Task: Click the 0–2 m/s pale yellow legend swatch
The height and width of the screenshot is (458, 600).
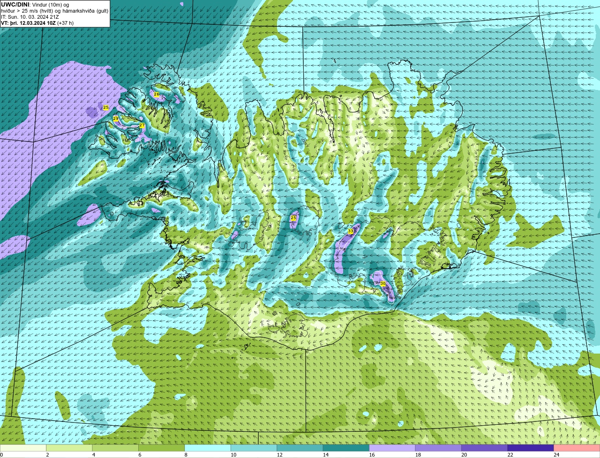Action: click(x=23, y=448)
